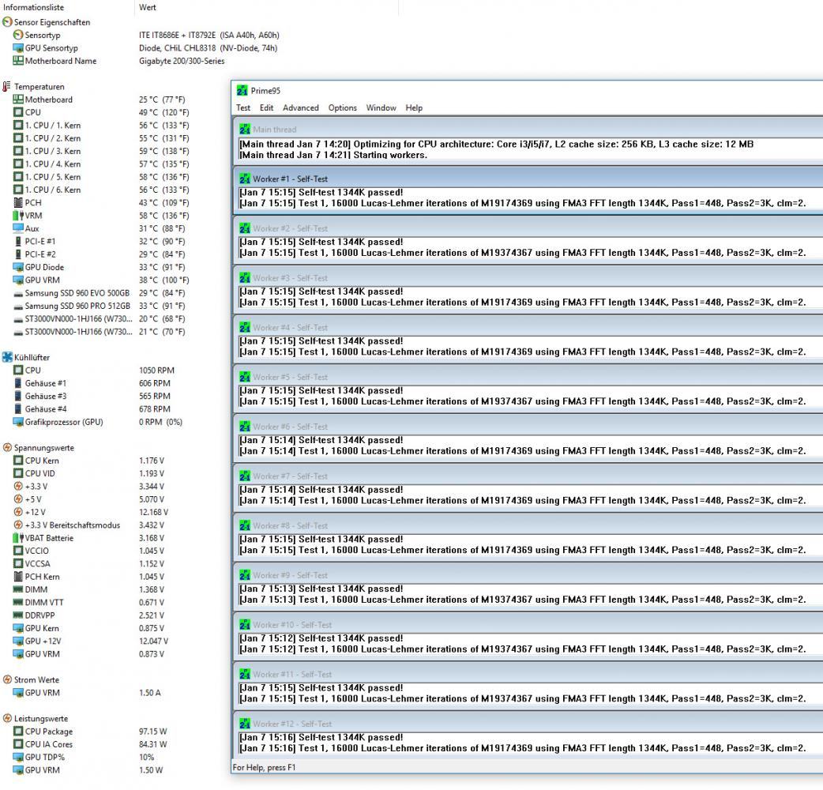The width and height of the screenshot is (823, 790).
Task: Select the Sensortyp row
Action: pyautogui.click(x=146, y=36)
